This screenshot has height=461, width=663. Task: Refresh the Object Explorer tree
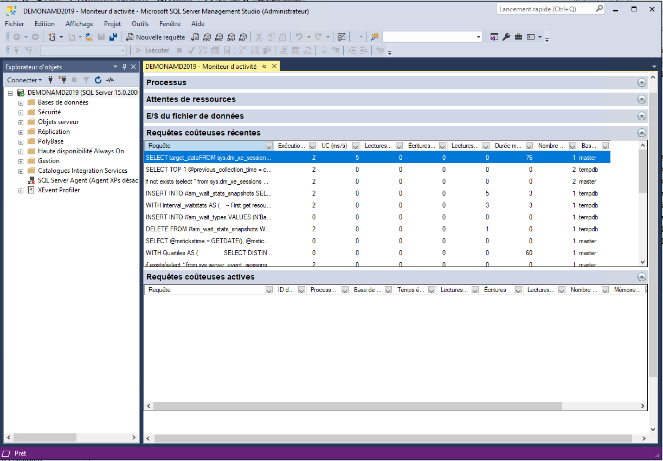coord(98,80)
